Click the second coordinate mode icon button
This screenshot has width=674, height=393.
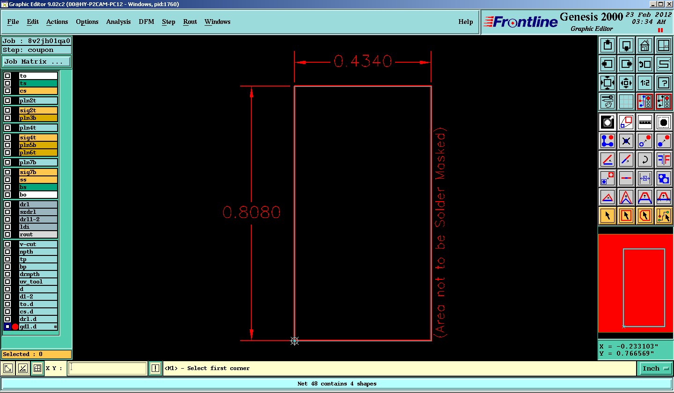pos(22,369)
